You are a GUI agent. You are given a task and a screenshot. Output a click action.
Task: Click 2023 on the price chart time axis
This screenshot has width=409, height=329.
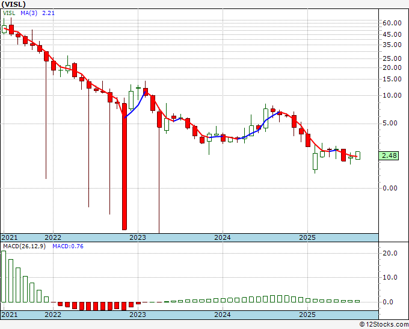coord(138,237)
